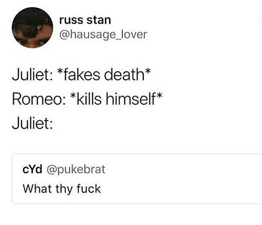Click the word Romeo: in tweet

39,99
